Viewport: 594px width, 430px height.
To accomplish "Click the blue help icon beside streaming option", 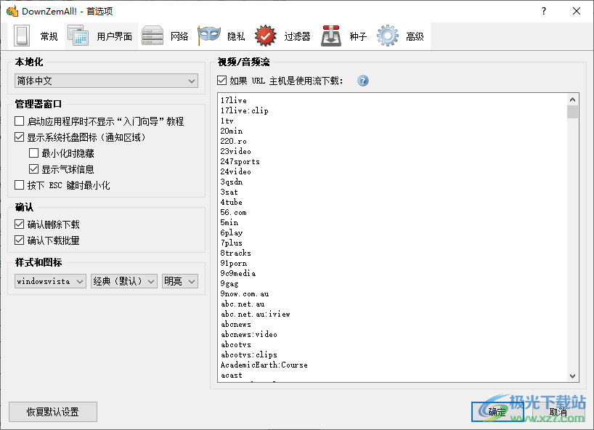I will (x=362, y=81).
